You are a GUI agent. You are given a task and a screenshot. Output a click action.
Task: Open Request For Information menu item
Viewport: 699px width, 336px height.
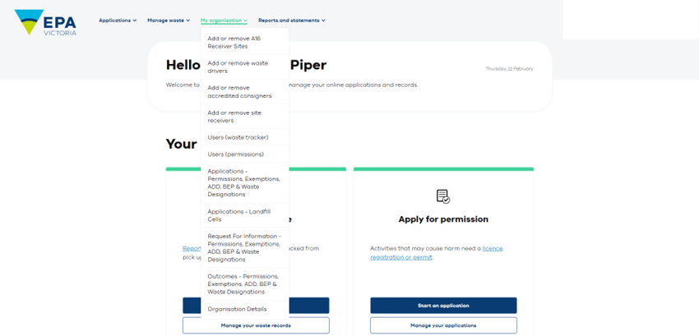pyautogui.click(x=245, y=248)
